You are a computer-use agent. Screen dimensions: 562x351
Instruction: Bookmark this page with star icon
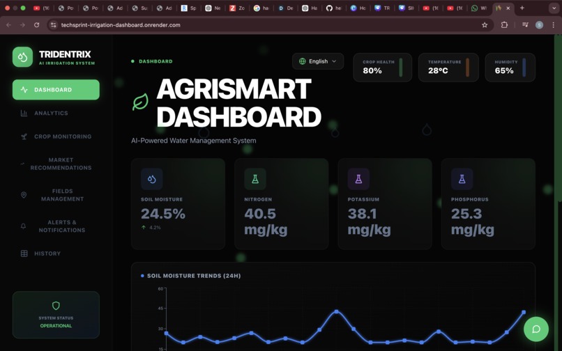[485, 25]
